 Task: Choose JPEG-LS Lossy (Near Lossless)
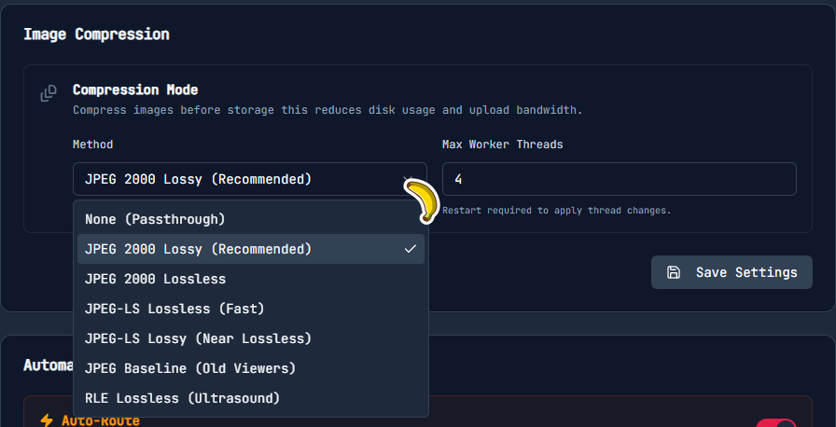[x=198, y=338]
